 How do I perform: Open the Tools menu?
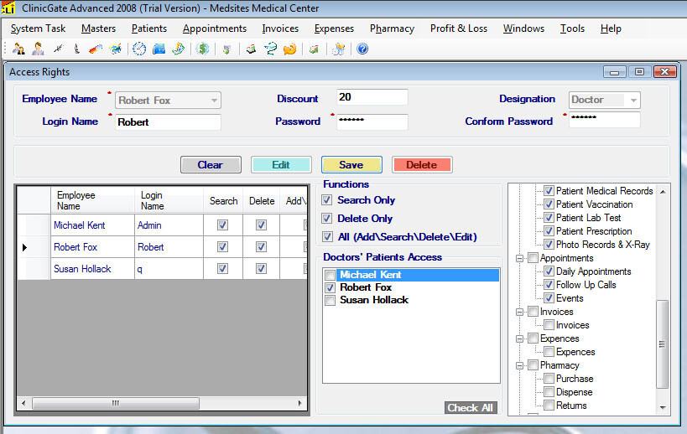pyautogui.click(x=572, y=28)
